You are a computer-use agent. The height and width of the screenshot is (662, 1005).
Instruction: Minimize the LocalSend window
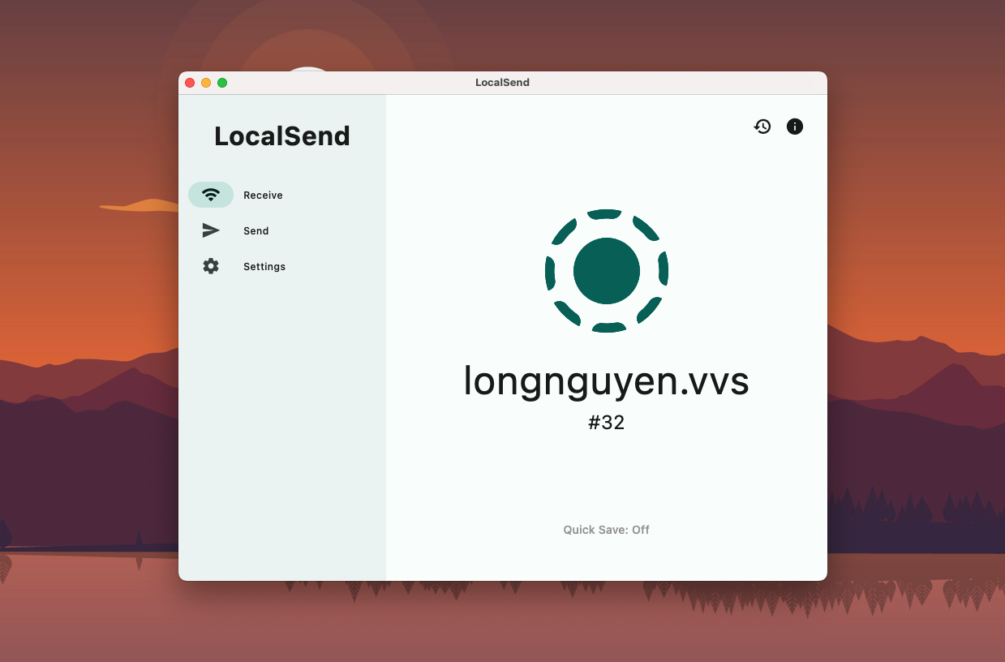(206, 83)
